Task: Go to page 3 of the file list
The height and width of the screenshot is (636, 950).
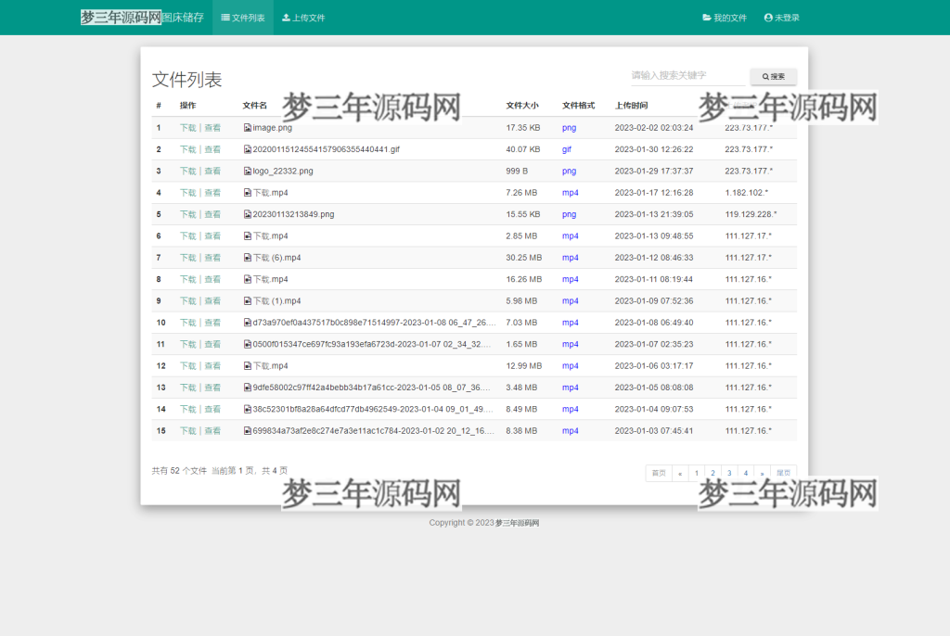Action: 728,473
